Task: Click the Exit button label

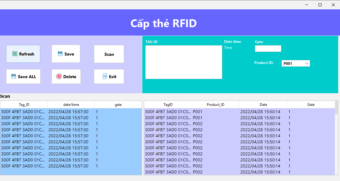Action: (113, 77)
